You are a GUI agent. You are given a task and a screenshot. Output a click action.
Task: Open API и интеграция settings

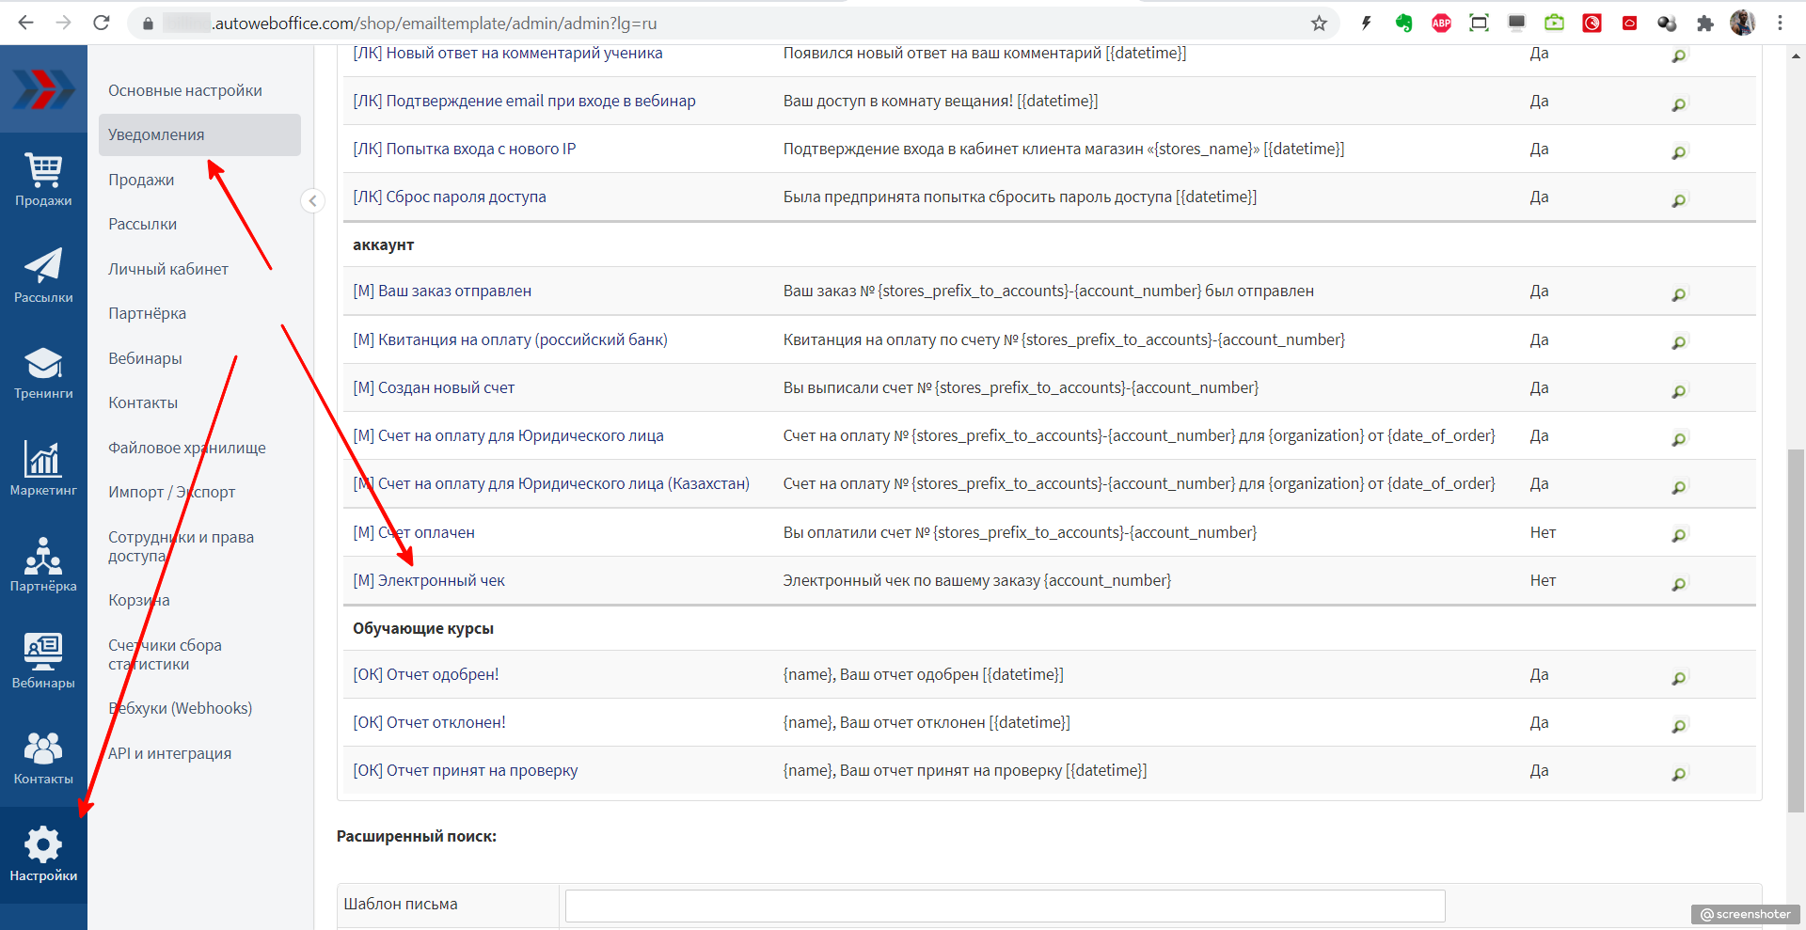click(169, 753)
